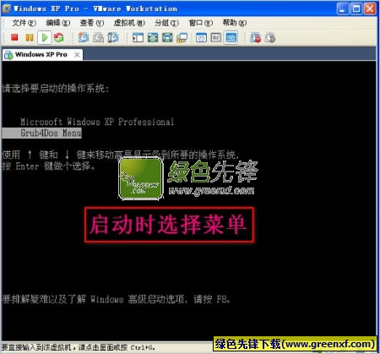Select the highlighted Grub4Dos Menu entry
The height and width of the screenshot is (354, 380).
(x=41, y=133)
